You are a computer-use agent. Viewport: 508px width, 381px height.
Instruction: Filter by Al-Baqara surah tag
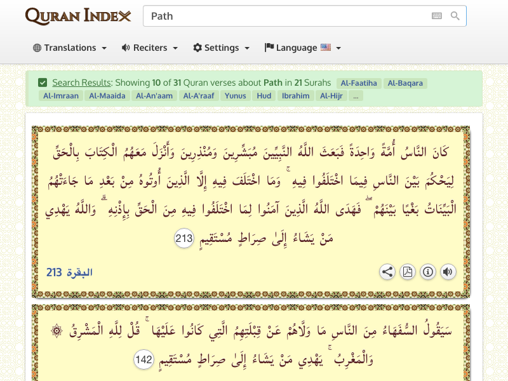(x=405, y=83)
